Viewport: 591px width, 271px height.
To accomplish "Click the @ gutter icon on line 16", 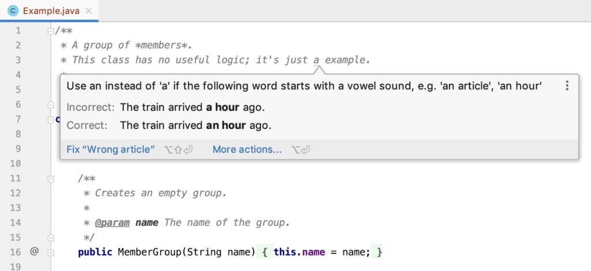I will point(34,252).
